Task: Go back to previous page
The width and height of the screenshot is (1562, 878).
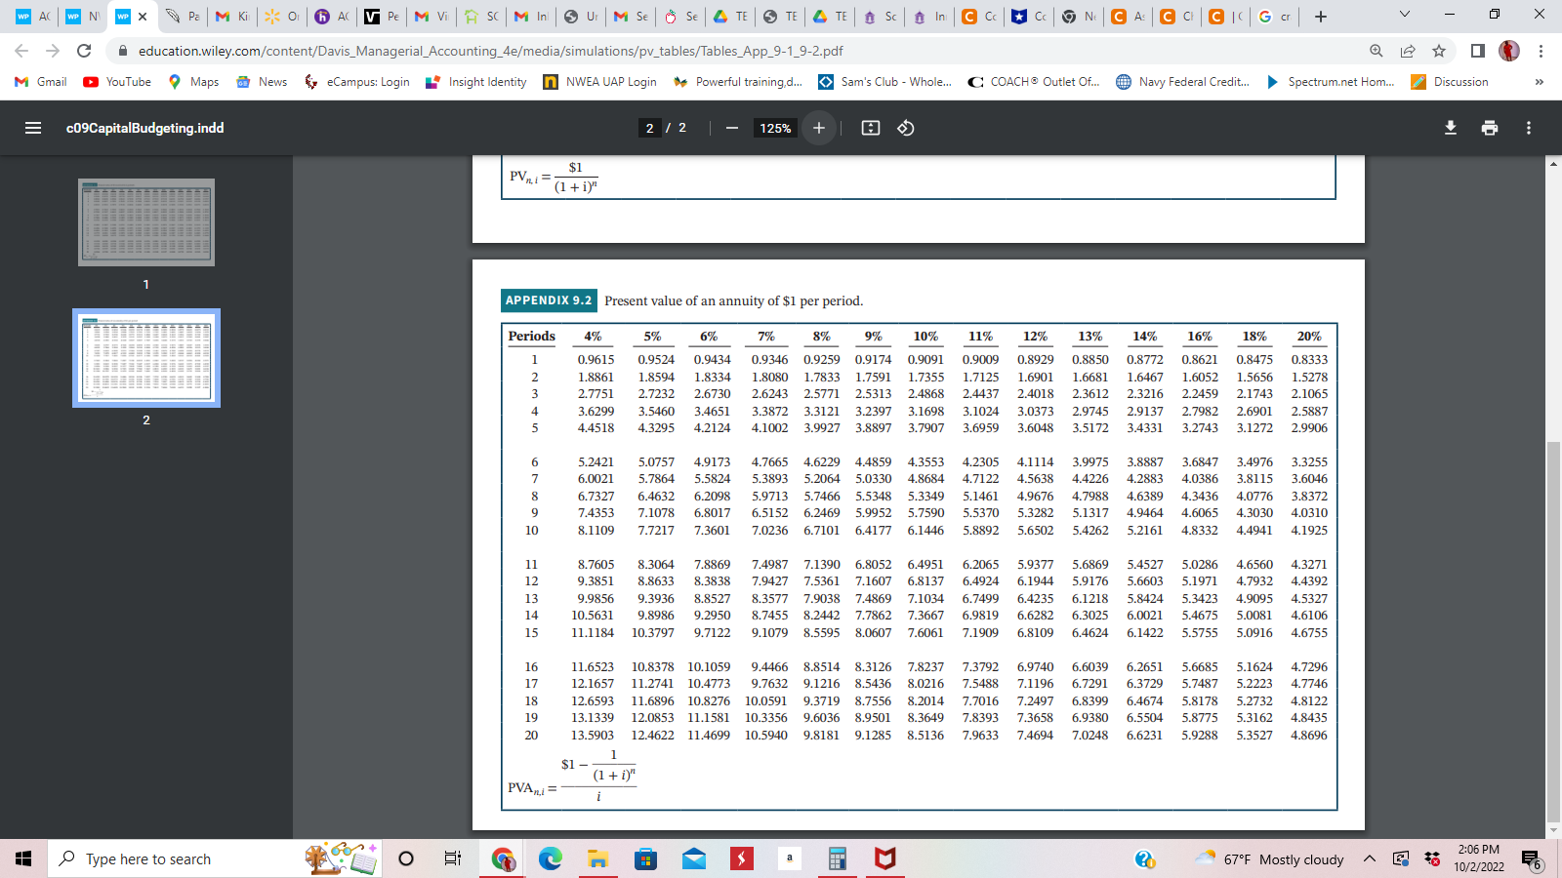Action: click(x=21, y=51)
